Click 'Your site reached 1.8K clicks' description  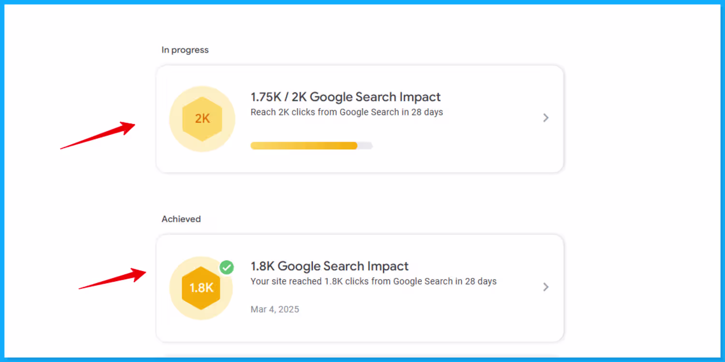[x=373, y=281]
